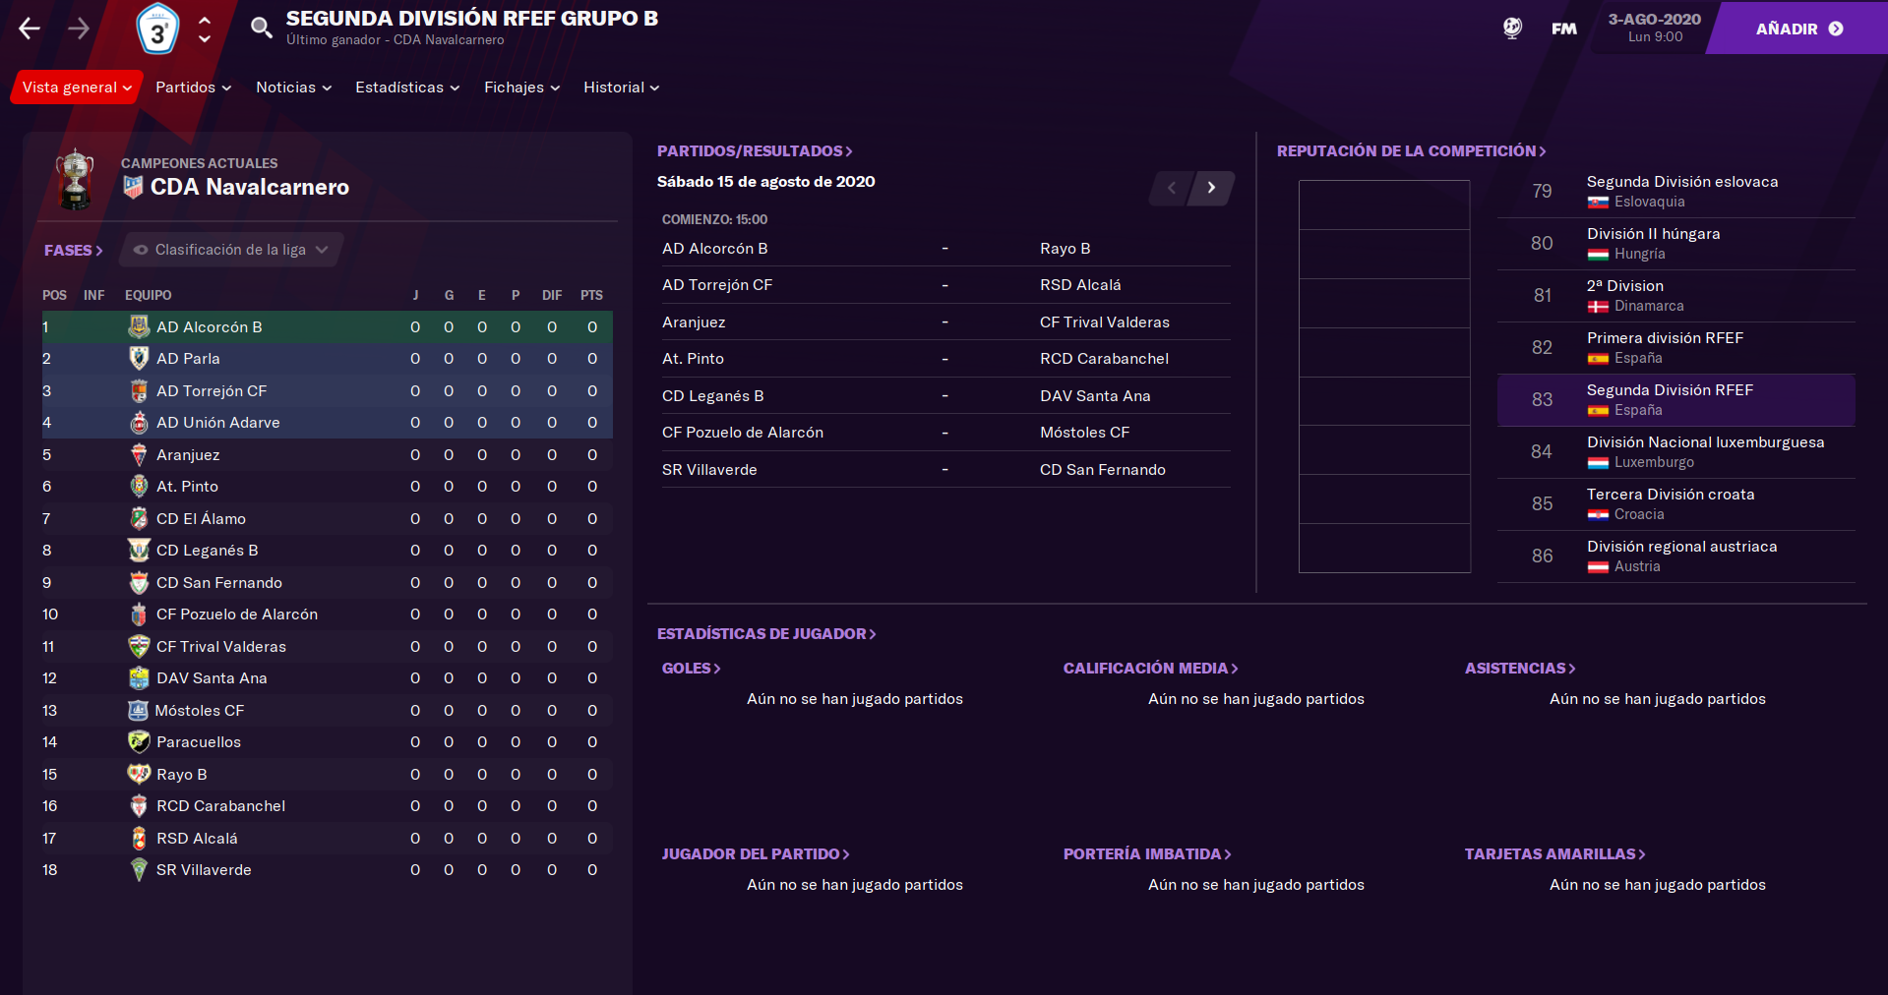Viewport: 1888px width, 995px height.
Task: Click CF Pozuelo de Alarcón crest in table
Action: [x=139, y=615]
